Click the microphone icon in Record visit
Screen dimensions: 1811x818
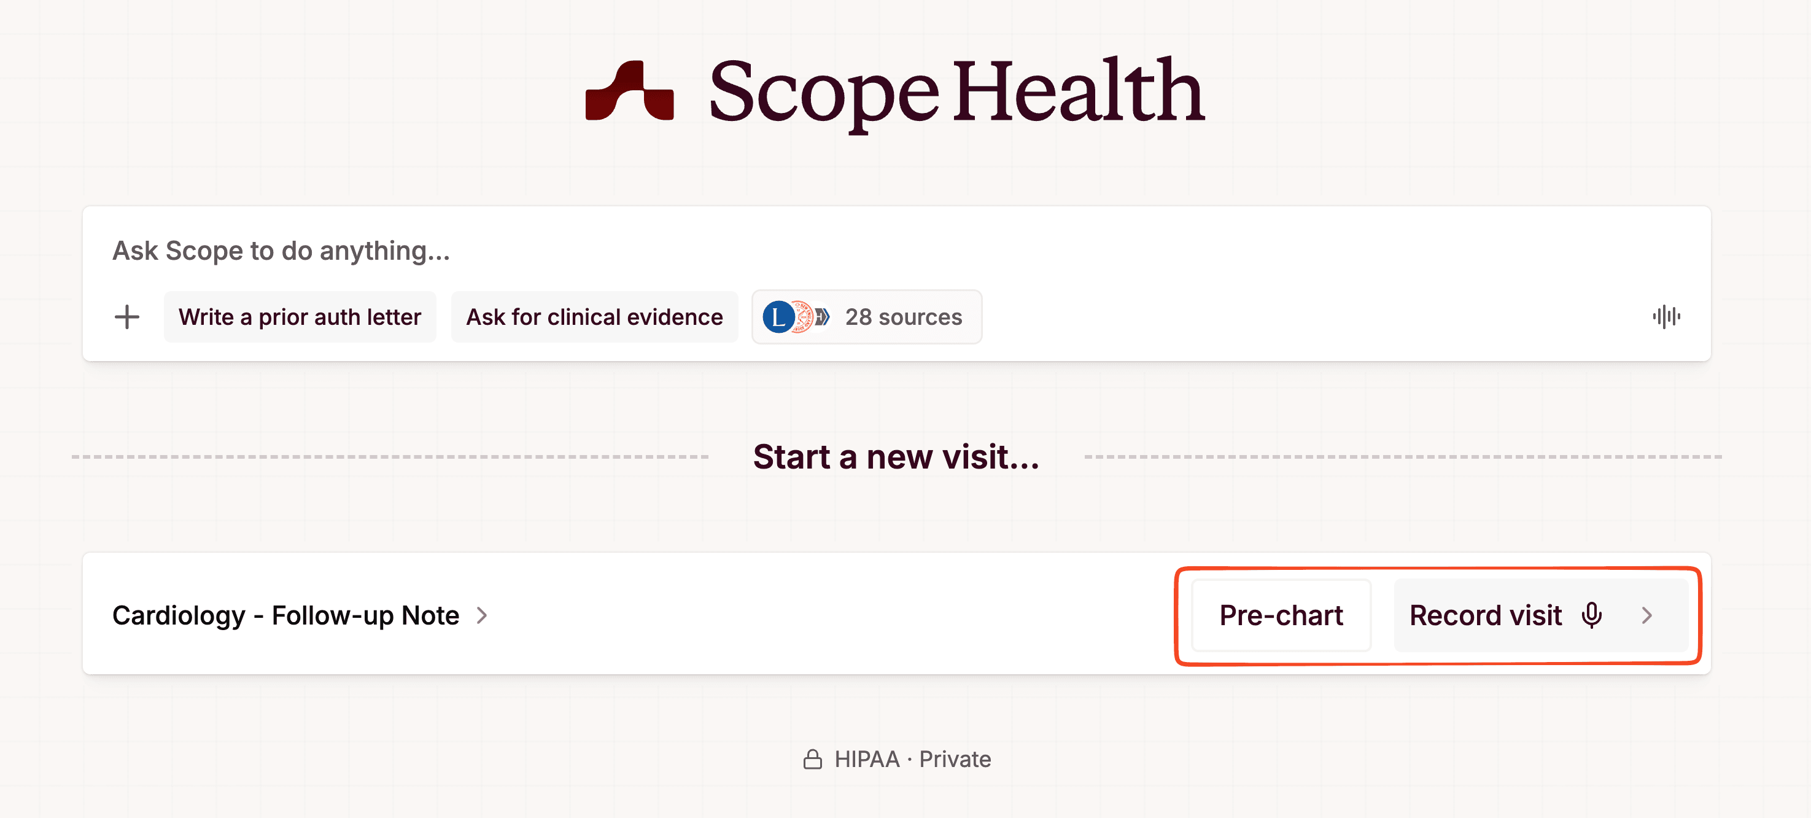tap(1592, 615)
